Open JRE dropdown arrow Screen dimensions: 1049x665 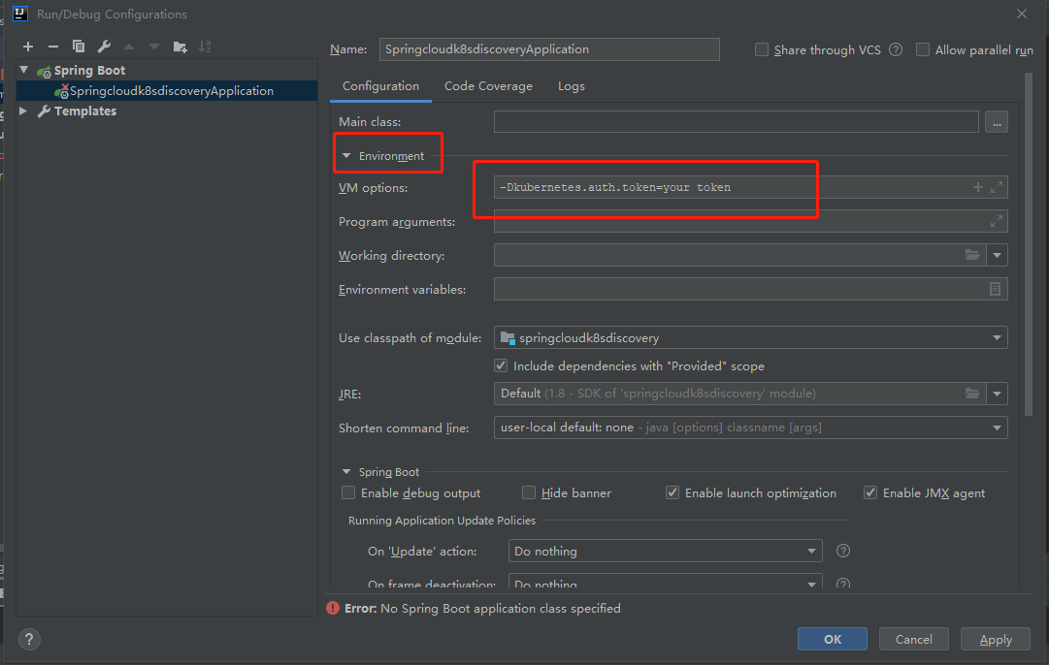coord(997,394)
